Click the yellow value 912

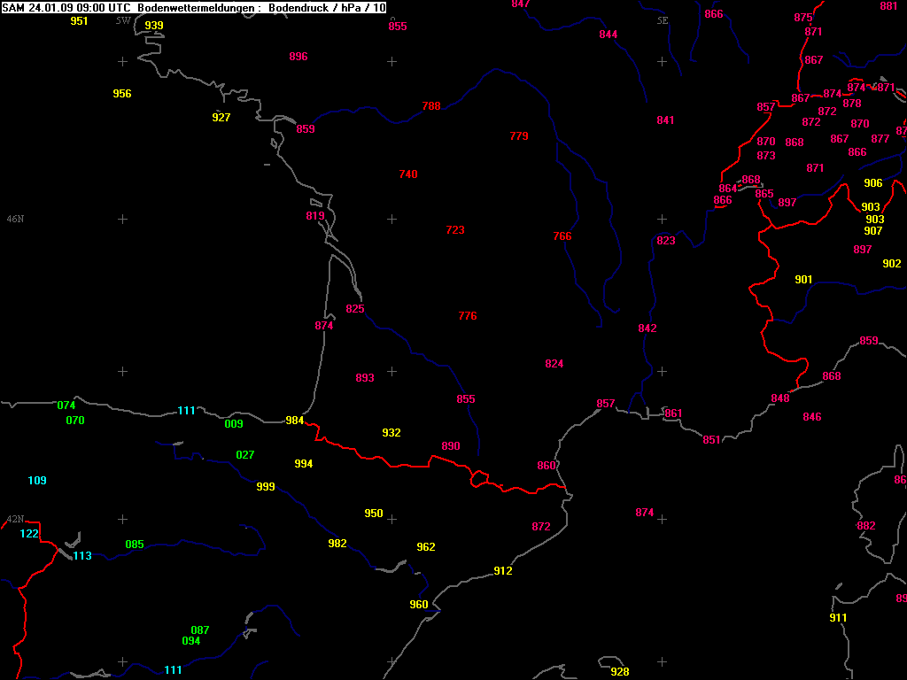coord(503,571)
